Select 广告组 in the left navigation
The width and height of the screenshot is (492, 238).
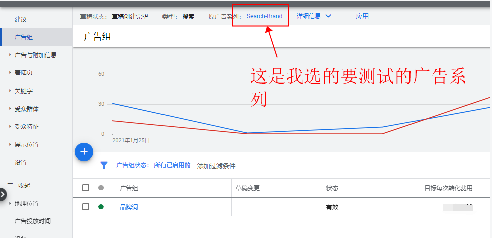click(24, 37)
